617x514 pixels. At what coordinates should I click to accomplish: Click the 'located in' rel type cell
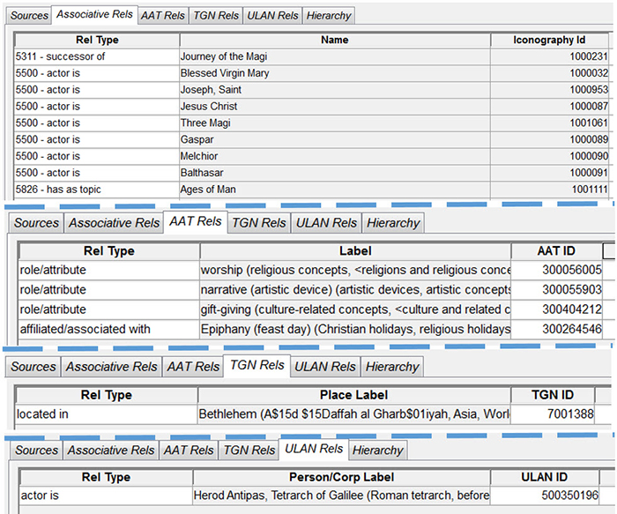(107, 414)
